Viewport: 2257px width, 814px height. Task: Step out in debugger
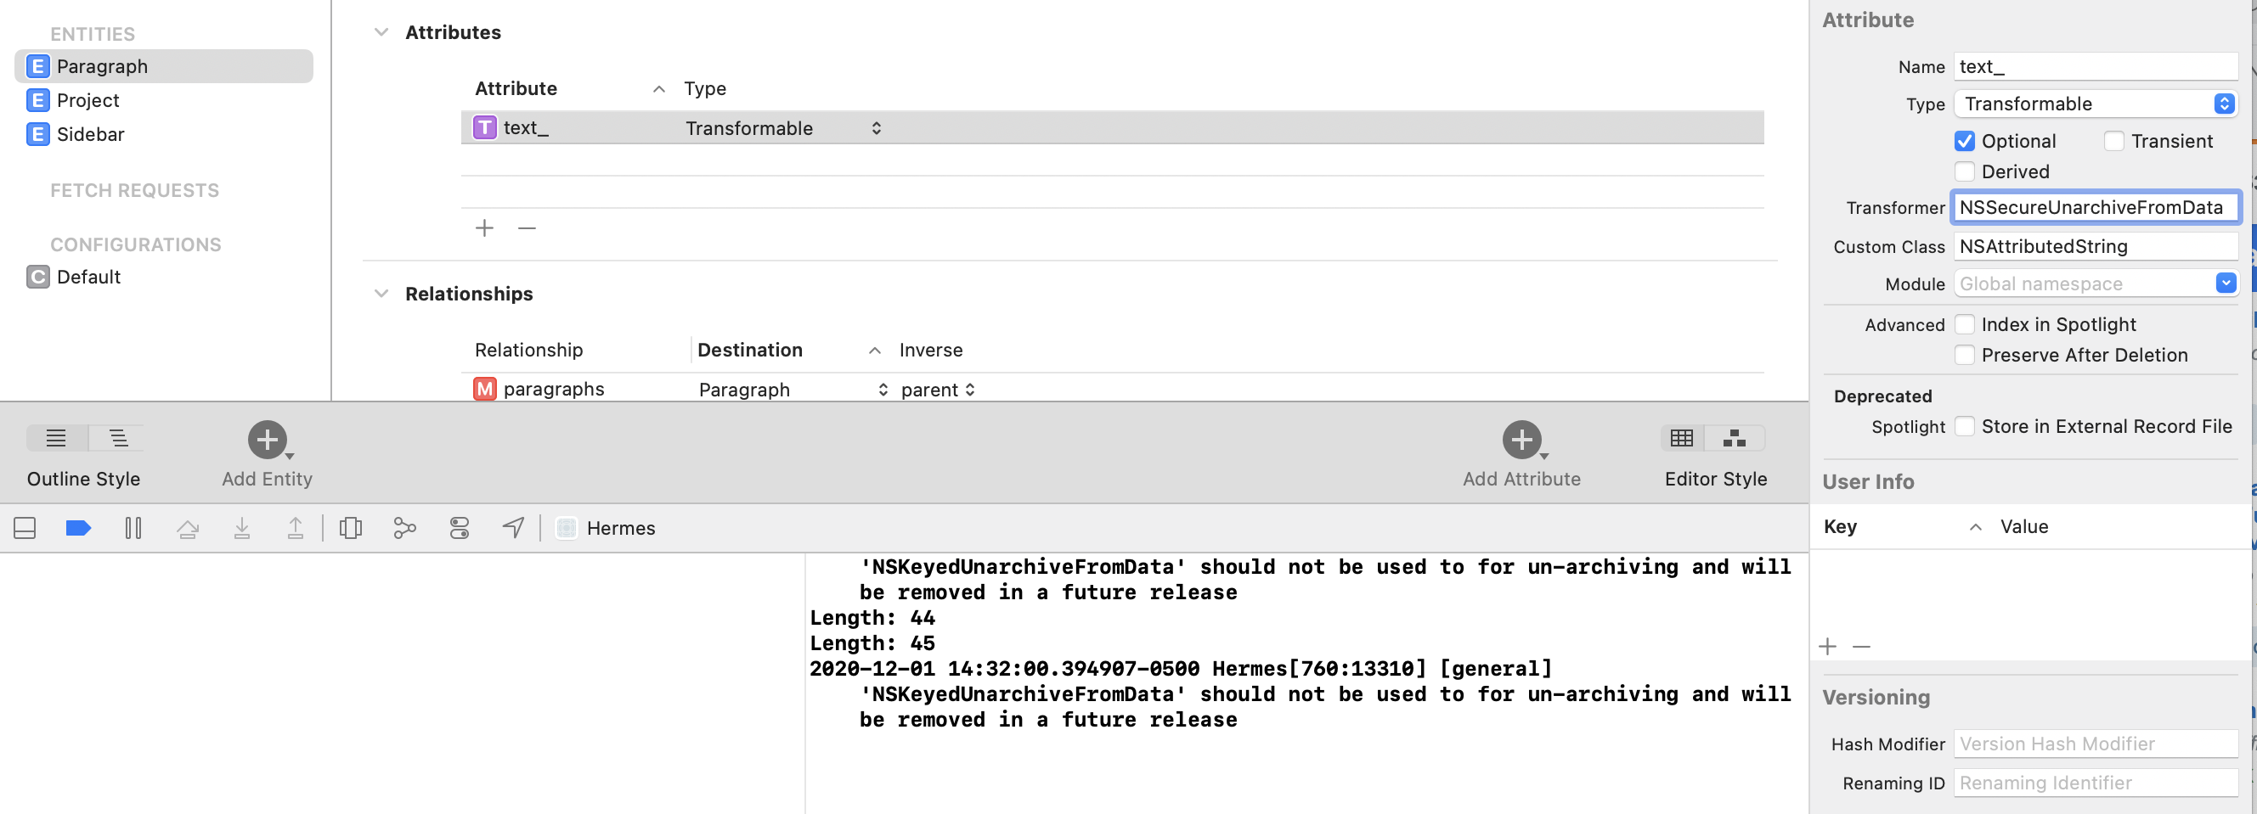coord(296,529)
